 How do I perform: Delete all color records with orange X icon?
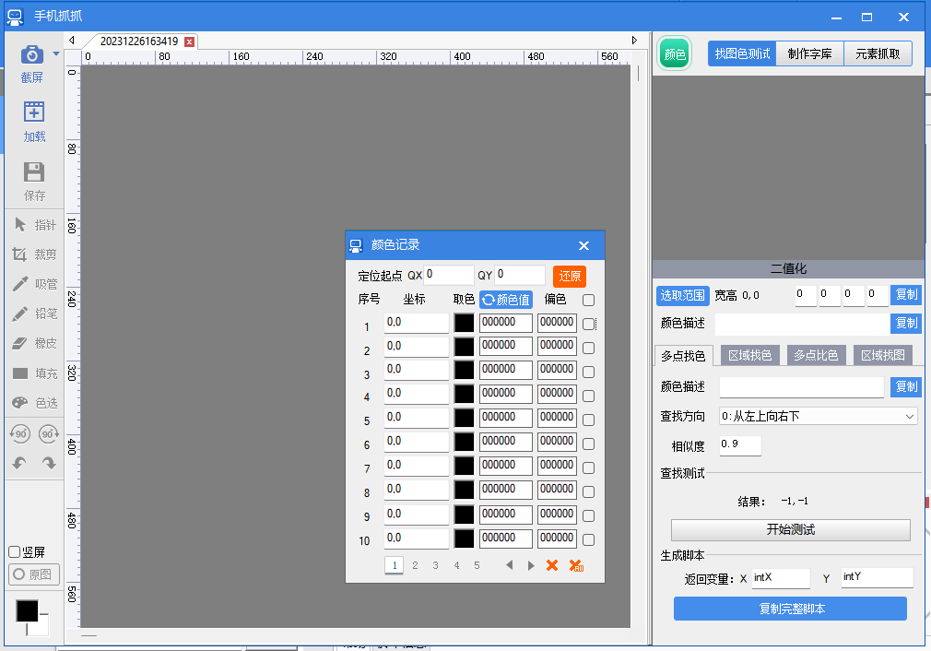click(576, 565)
